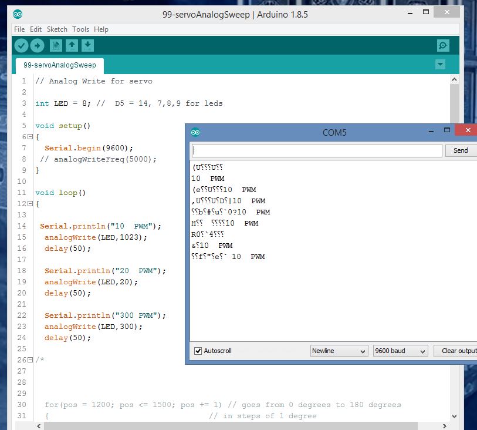Image resolution: width=477 pixels, height=430 pixels.
Task: Open the sketch tab menu chevron
Action: tap(440, 65)
